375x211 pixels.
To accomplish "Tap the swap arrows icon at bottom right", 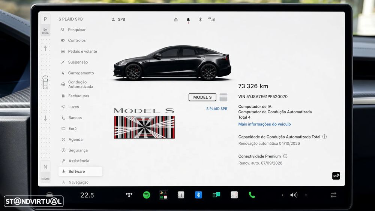I will pyautogui.click(x=333, y=195).
